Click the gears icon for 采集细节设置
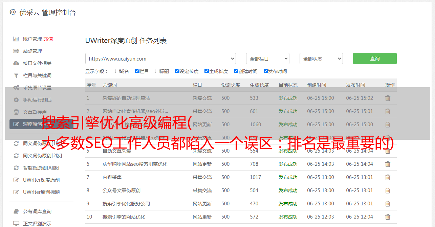 pos(16,88)
